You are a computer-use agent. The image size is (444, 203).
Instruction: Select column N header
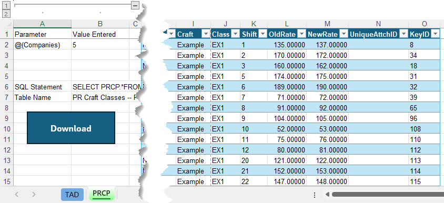pos(378,24)
